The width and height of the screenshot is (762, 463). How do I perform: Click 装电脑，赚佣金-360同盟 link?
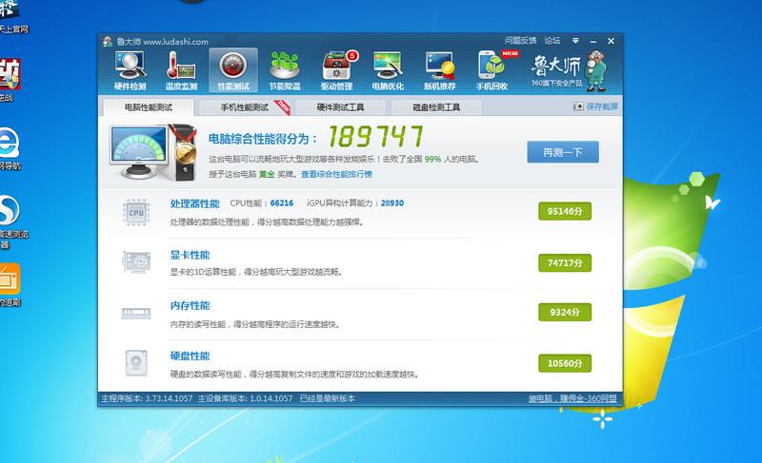[x=572, y=398]
